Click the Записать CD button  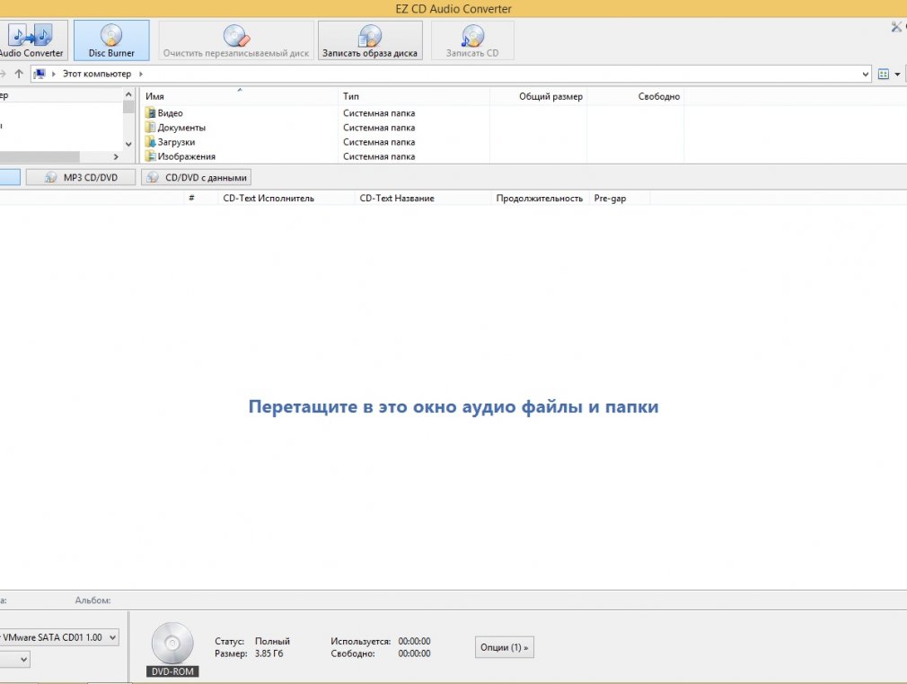[x=472, y=40]
